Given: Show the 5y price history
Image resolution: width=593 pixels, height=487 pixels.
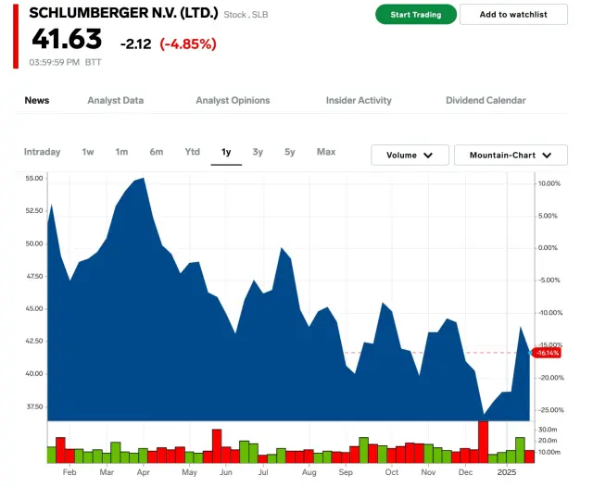Looking at the screenshot, I should point(290,152).
